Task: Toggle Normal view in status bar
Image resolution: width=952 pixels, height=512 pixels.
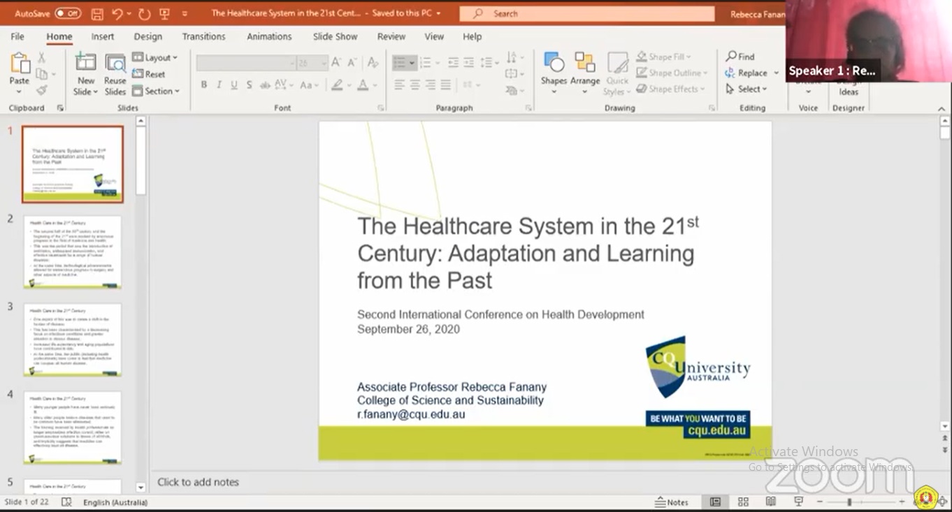Action: coord(715,502)
